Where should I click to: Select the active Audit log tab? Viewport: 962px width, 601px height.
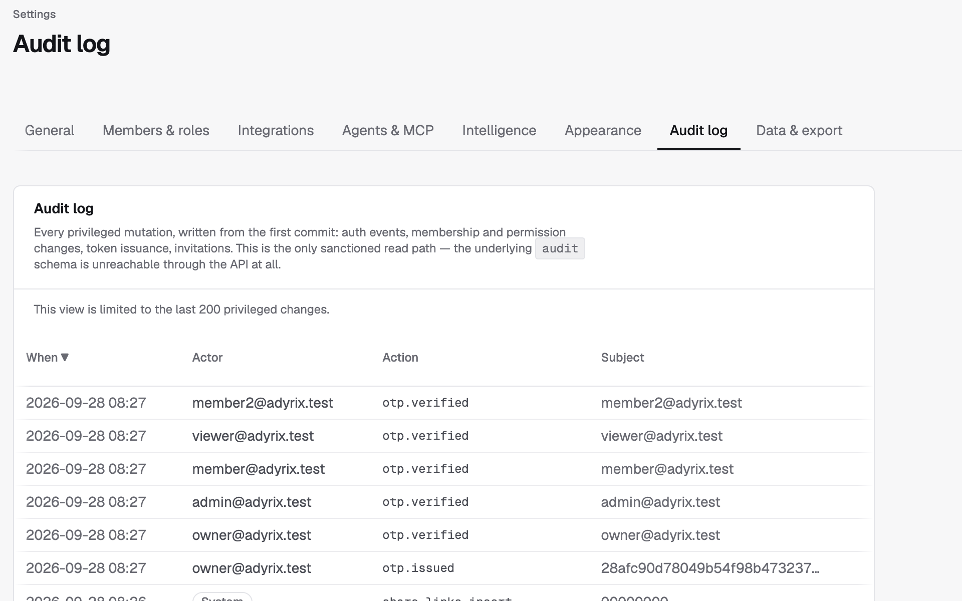click(698, 130)
